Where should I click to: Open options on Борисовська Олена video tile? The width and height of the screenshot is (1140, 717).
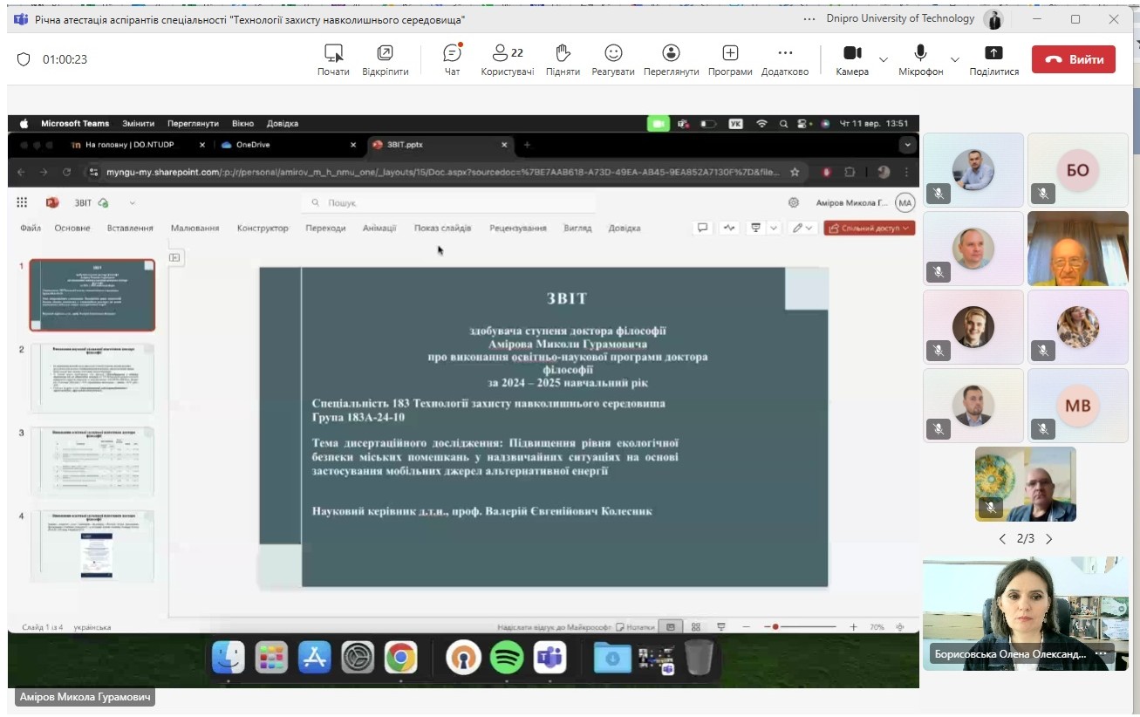1101,653
